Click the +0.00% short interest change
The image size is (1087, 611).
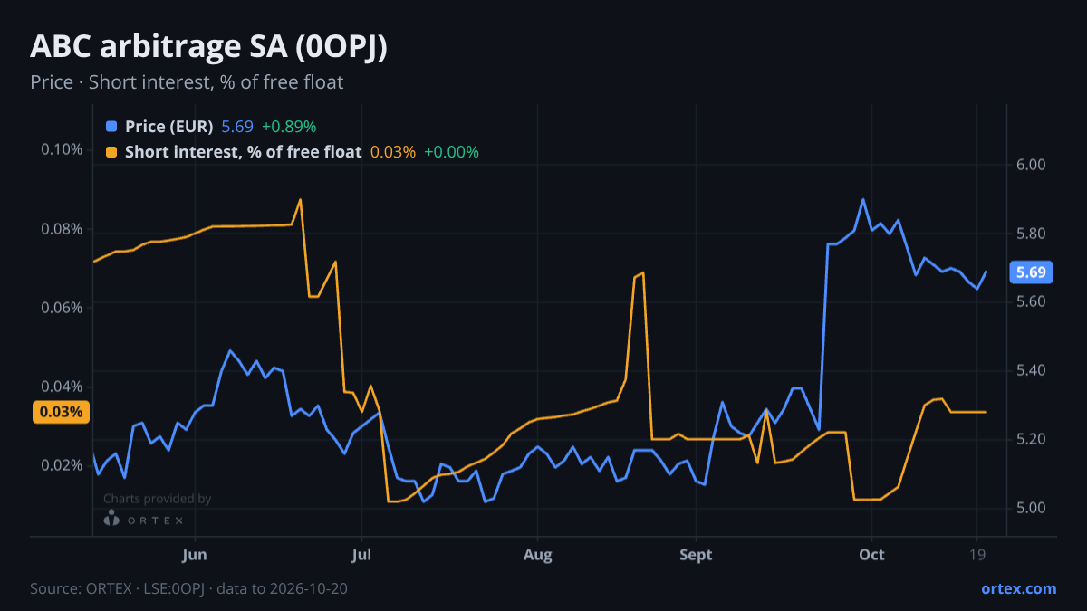pyautogui.click(x=451, y=152)
